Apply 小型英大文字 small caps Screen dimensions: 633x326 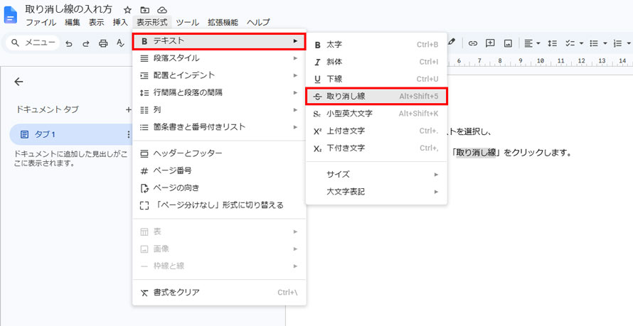(376, 114)
